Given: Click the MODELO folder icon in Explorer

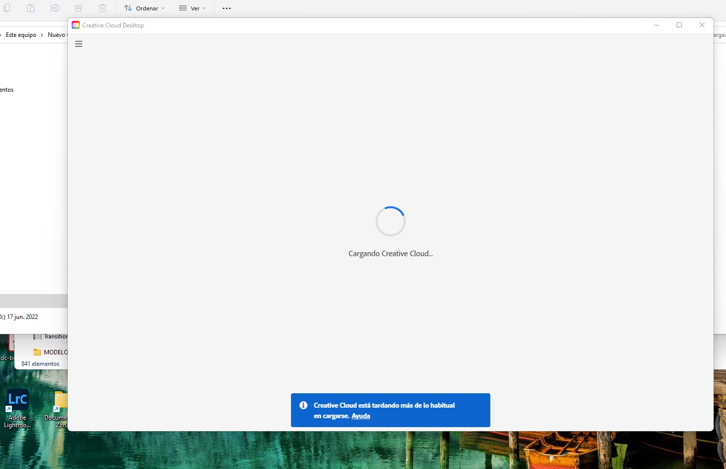Looking at the screenshot, I should (x=38, y=352).
